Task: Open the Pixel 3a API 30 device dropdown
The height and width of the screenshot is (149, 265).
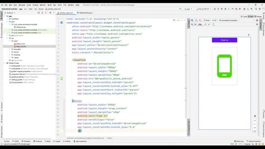Action: (x=203, y=9)
